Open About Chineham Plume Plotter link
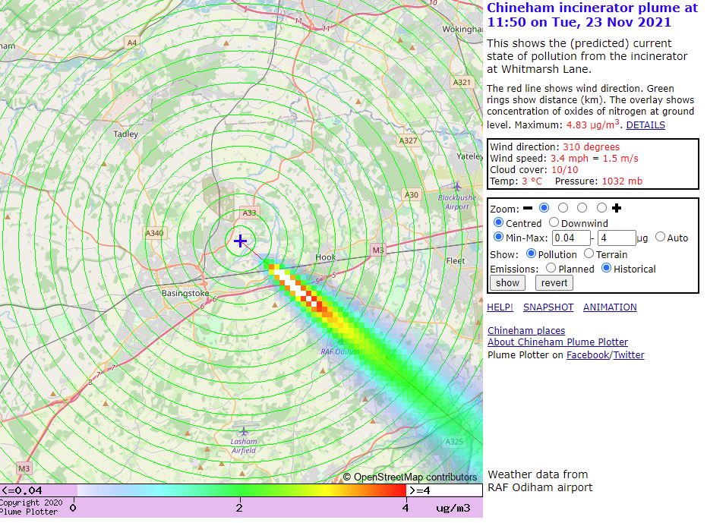Viewport: 707px width, 523px height. coord(557,342)
